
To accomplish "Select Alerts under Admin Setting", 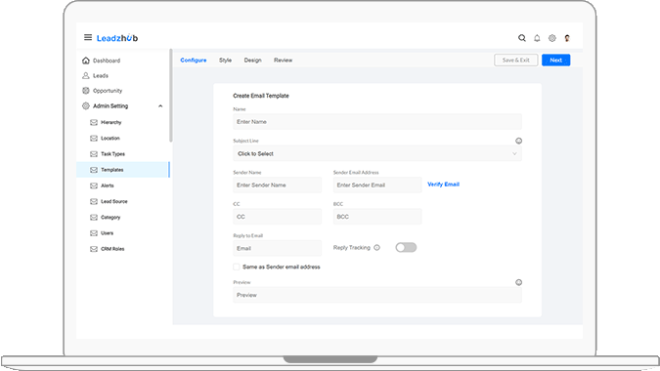I will point(108,185).
